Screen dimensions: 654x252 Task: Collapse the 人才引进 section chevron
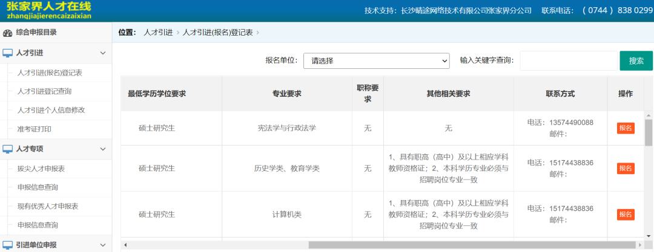[x=103, y=53]
